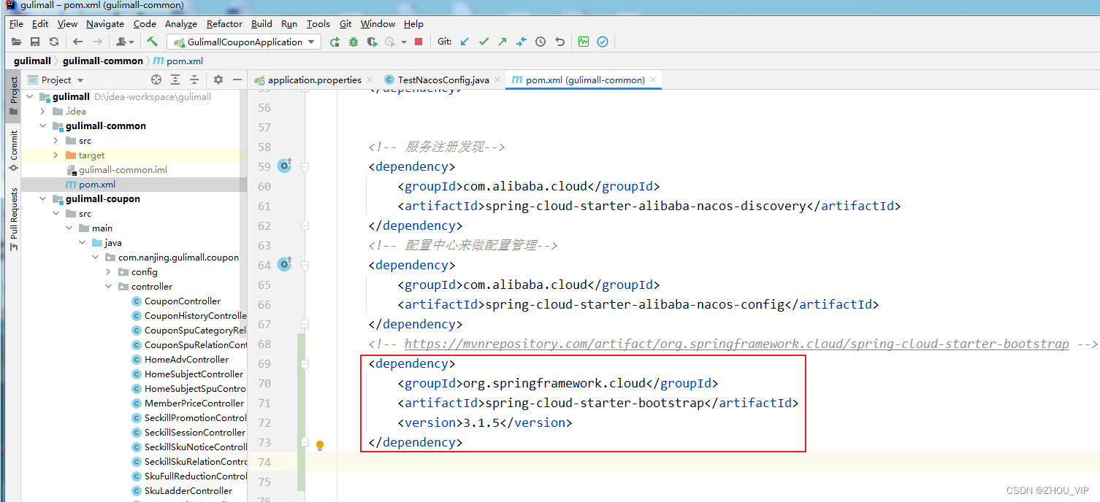Click the Git Update Project blue arrow icon
This screenshot has height=502, width=1100.
[465, 42]
